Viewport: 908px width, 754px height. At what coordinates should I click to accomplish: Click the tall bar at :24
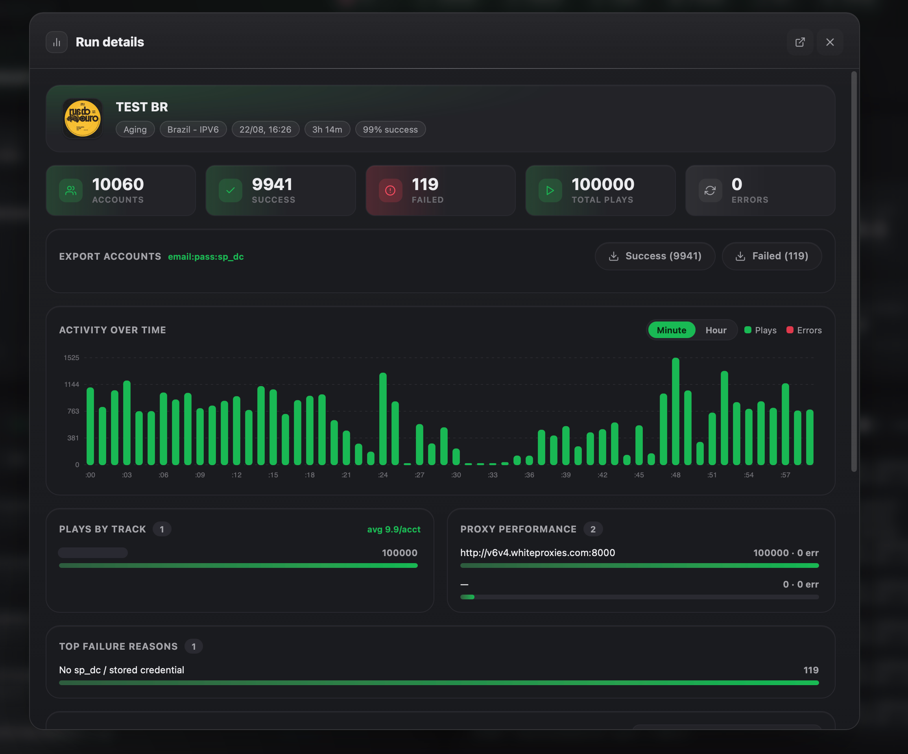383,419
